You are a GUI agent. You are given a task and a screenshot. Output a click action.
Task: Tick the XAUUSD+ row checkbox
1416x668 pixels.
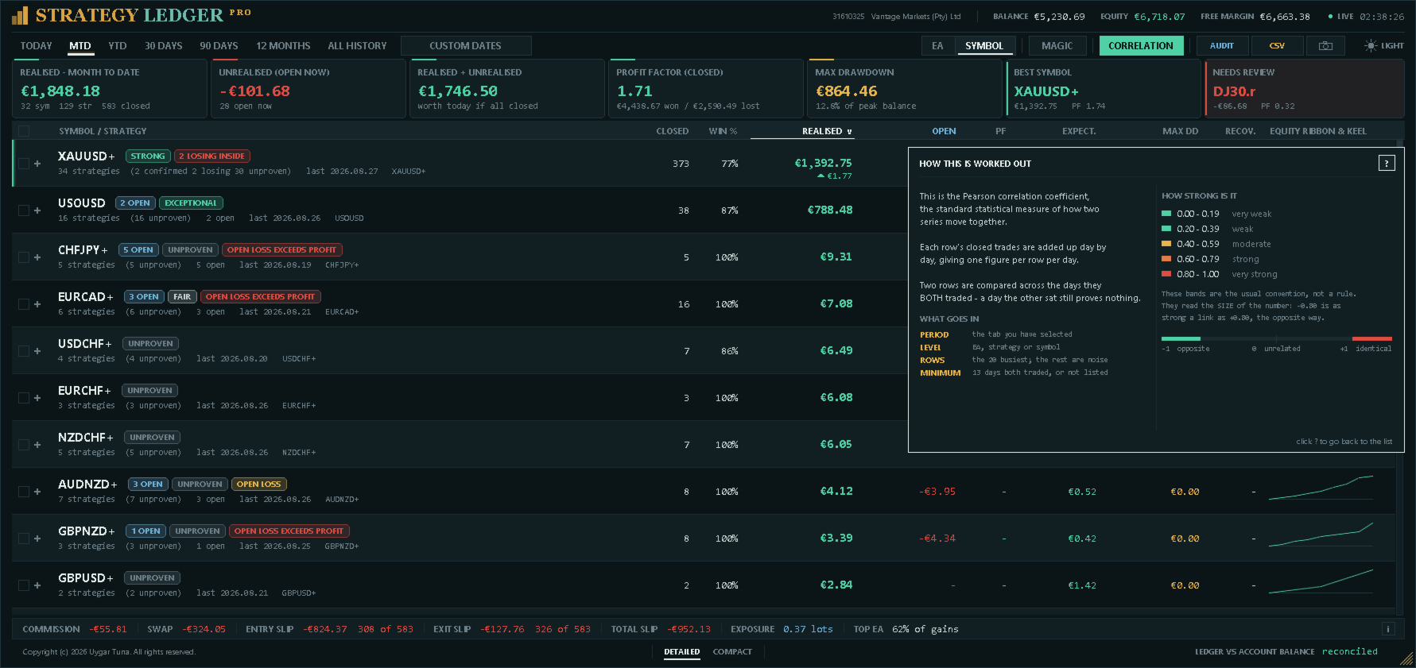(24, 164)
